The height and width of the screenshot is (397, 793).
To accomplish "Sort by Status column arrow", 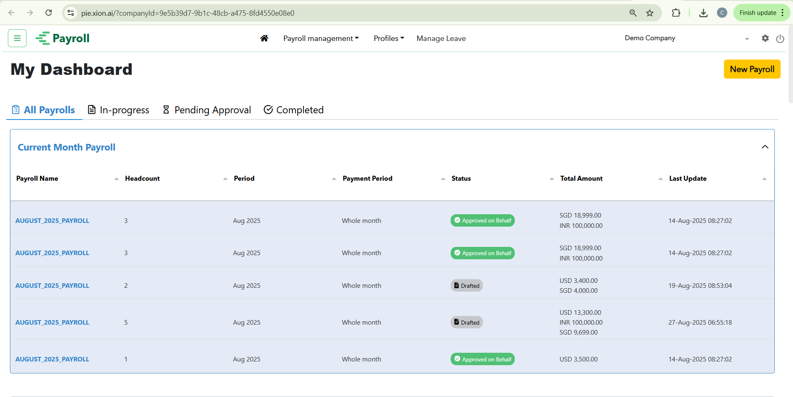I will coord(552,179).
